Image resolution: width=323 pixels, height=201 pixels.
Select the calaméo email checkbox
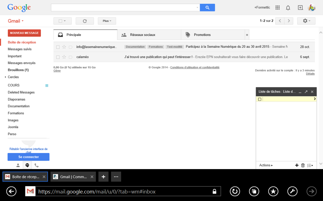58,57
